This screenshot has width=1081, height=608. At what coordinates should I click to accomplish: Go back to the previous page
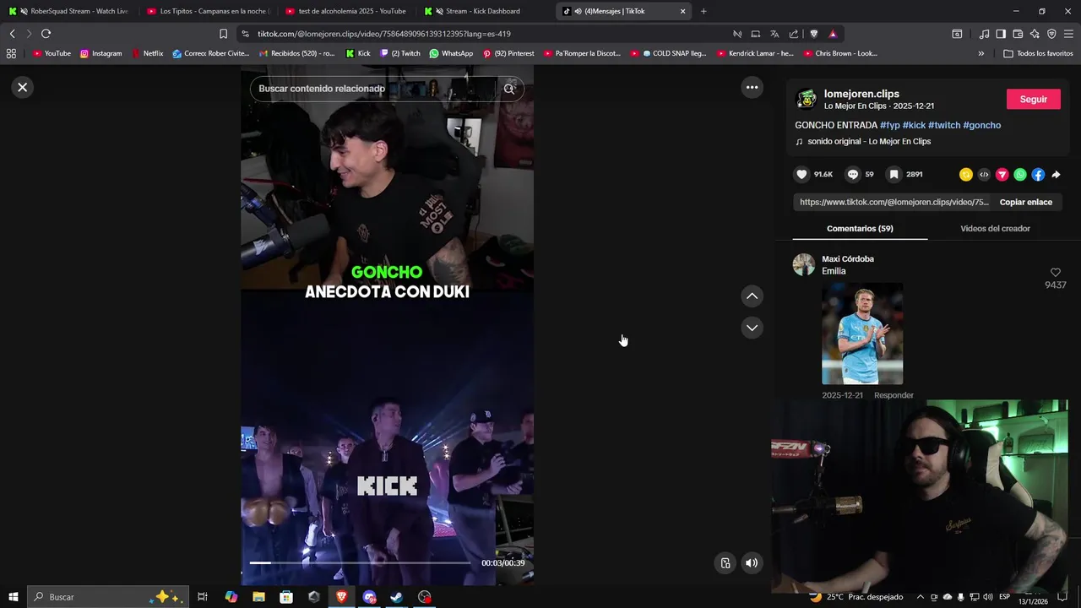click(x=12, y=34)
